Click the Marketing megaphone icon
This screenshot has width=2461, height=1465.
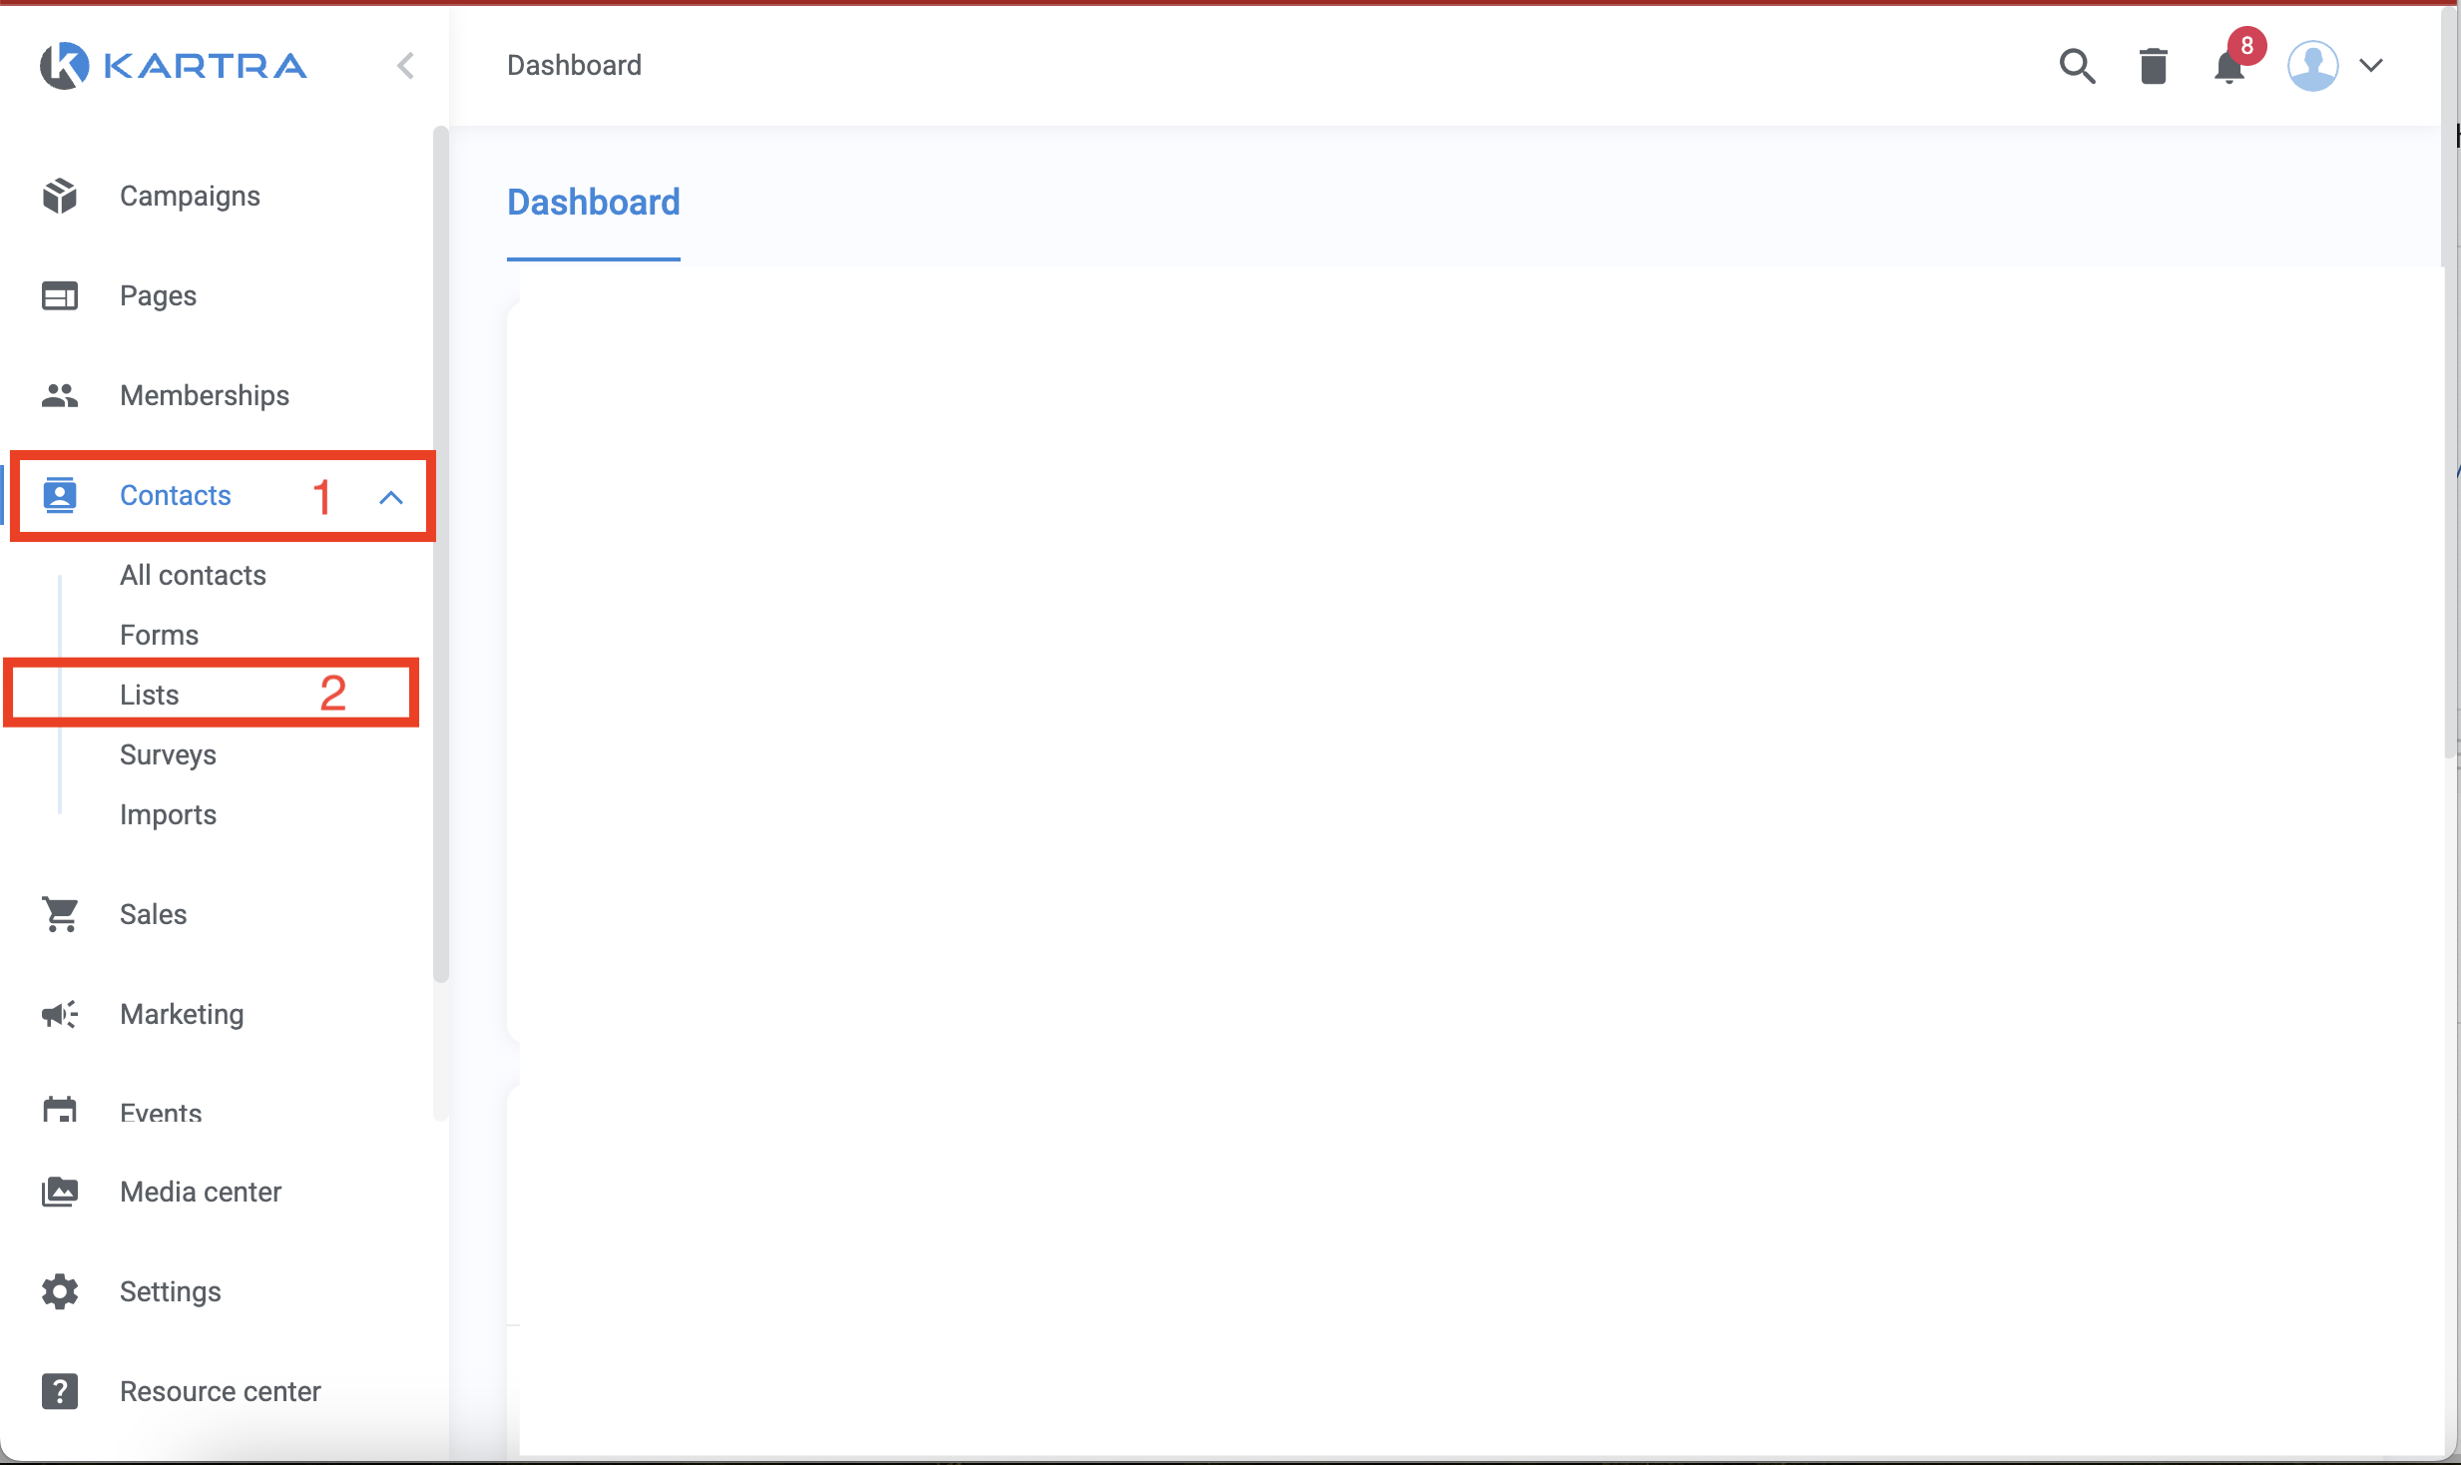[60, 1014]
